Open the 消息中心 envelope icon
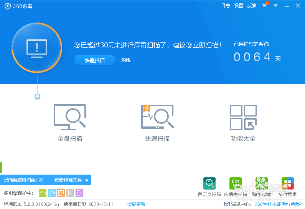This screenshot has width=305, height=209. (x=227, y=204)
